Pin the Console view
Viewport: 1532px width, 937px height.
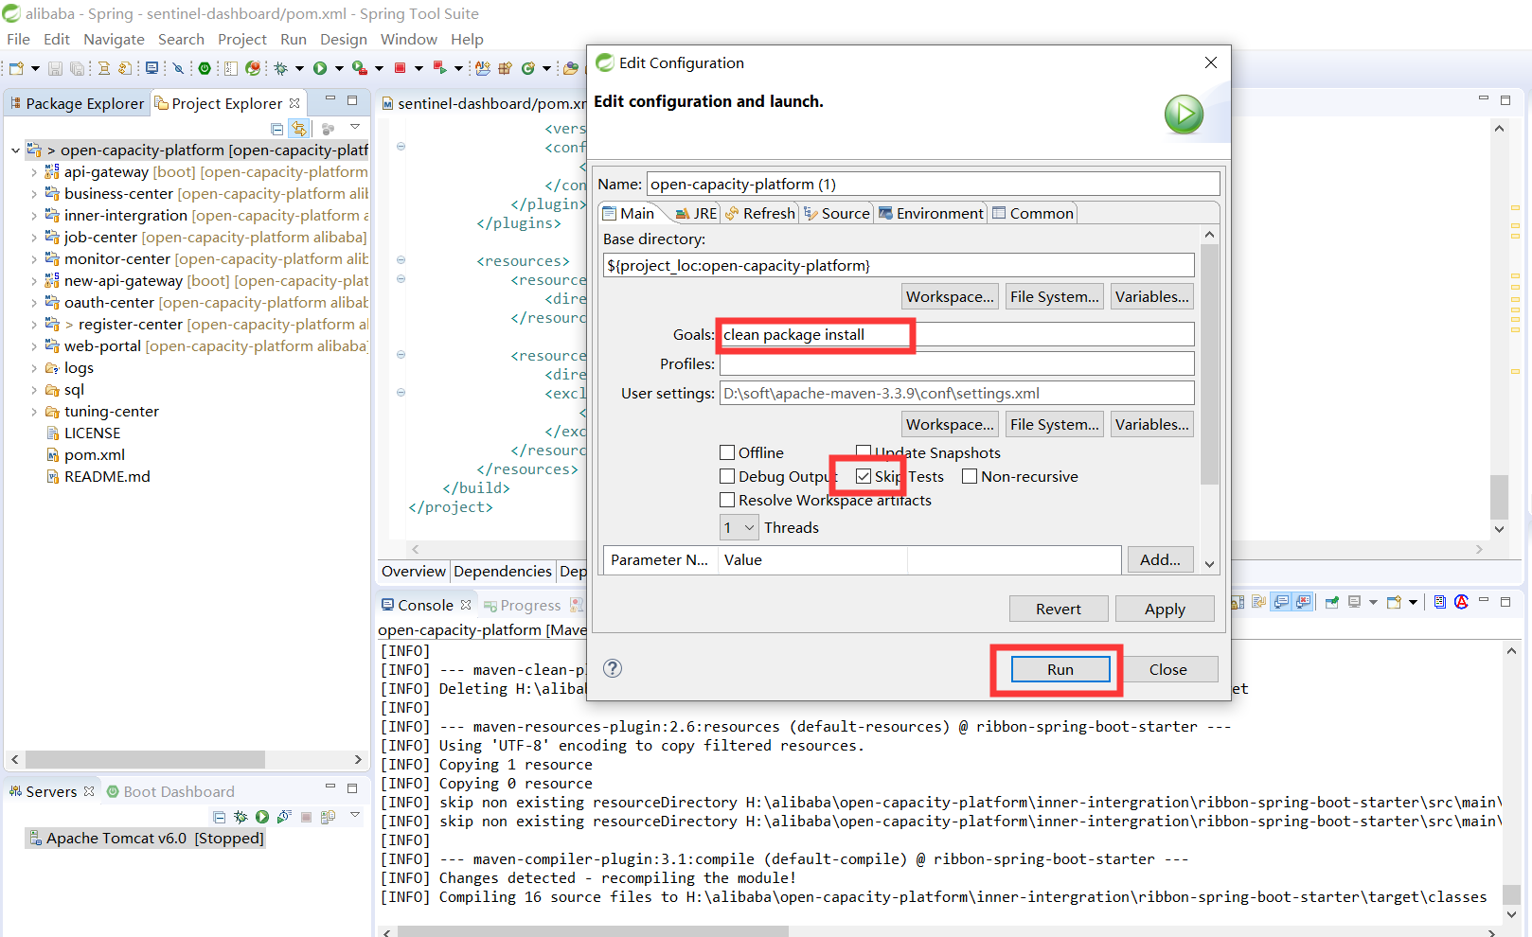pyautogui.click(x=1332, y=602)
